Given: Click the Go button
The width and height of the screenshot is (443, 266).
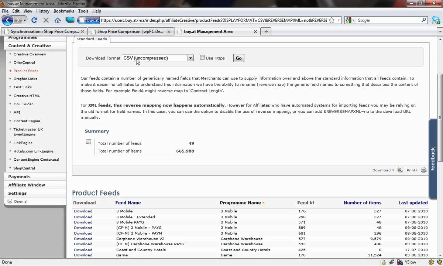Looking at the screenshot, I should (238, 58).
